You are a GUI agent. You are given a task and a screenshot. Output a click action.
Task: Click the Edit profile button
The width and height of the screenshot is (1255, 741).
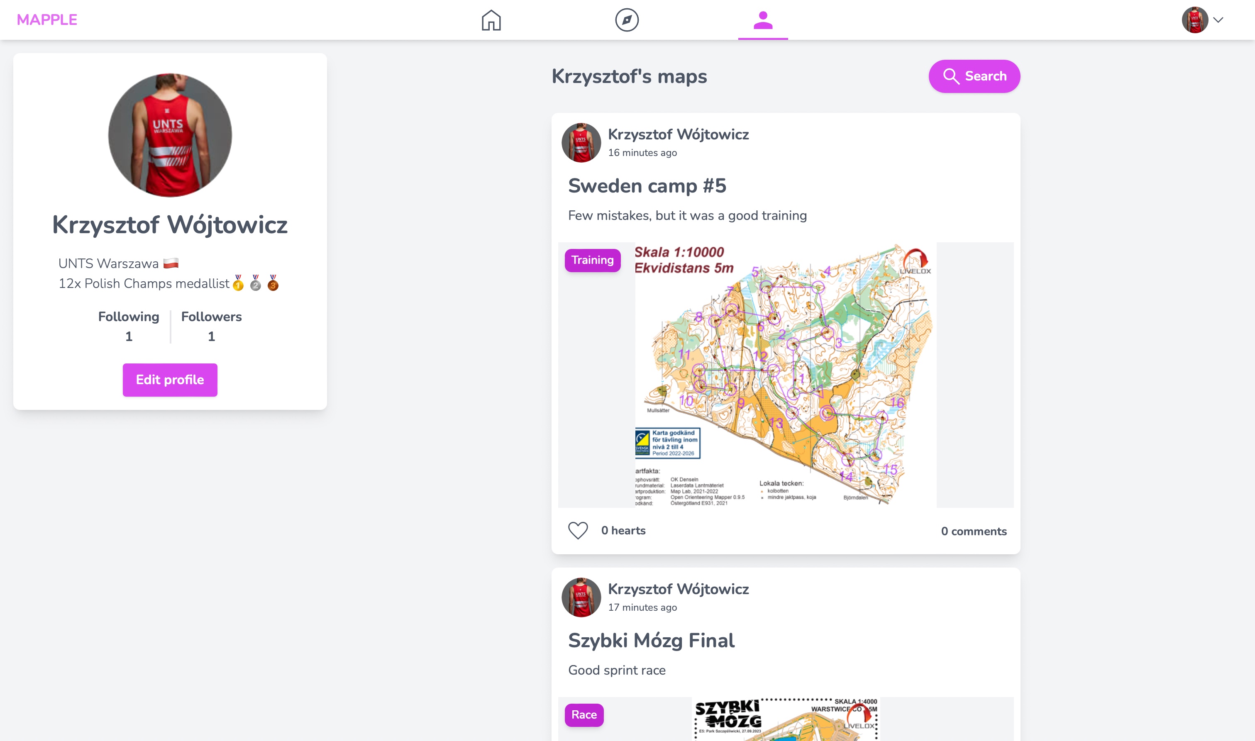click(x=170, y=380)
